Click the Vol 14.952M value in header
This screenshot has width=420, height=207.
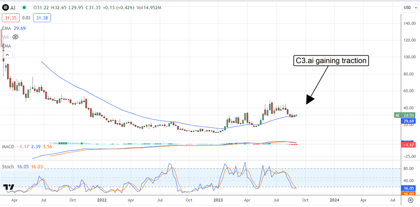(x=149, y=8)
